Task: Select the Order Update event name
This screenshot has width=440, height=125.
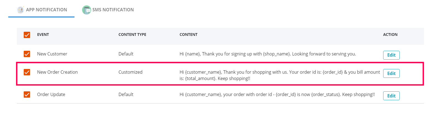Action: click(51, 95)
